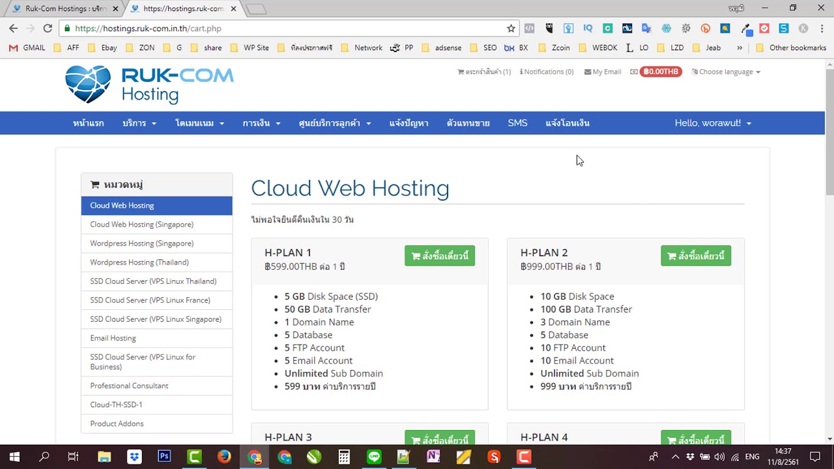Open the GMAIL bookmark

(27, 48)
